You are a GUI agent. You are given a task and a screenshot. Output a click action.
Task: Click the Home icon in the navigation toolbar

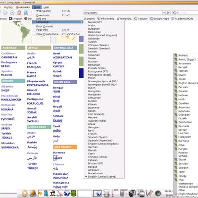click(19, 12)
